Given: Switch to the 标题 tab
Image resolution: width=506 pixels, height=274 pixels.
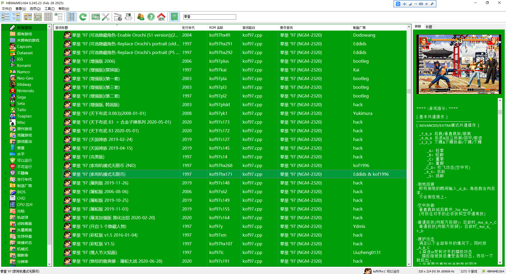Looking at the screenshot, I should 429,27.
